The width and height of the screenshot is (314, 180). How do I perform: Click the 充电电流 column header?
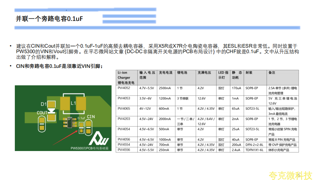[x=165, y=73]
